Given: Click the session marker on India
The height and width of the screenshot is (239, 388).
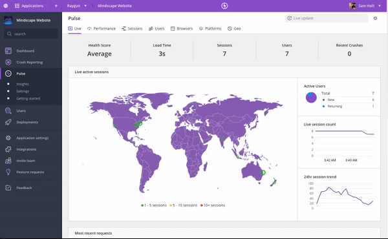Looking at the screenshot, I should 222,139.
